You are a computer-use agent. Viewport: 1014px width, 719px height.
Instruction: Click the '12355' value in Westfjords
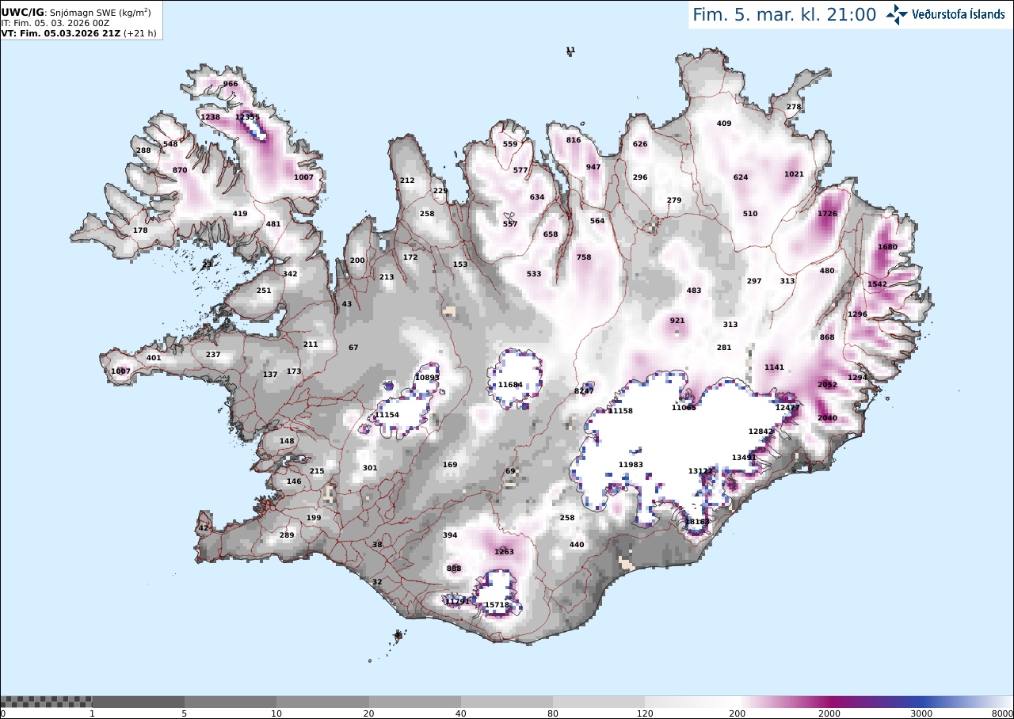247,117
